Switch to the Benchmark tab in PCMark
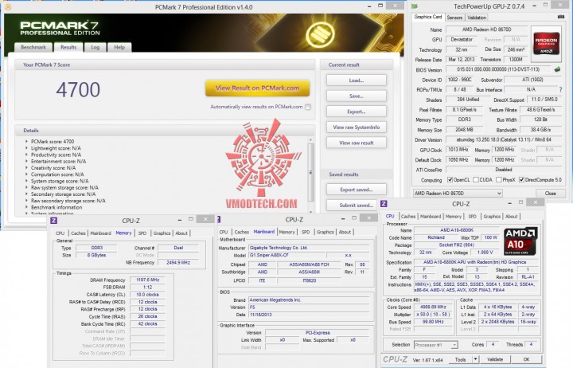The image size is (573, 368). point(33,47)
